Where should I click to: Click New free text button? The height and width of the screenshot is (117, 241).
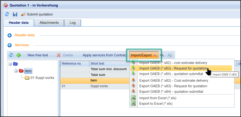(38, 55)
